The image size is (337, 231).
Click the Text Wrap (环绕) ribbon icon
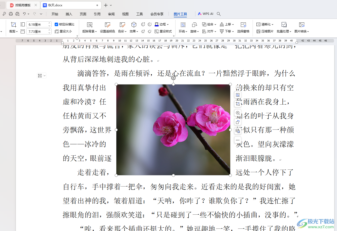coord(183,25)
